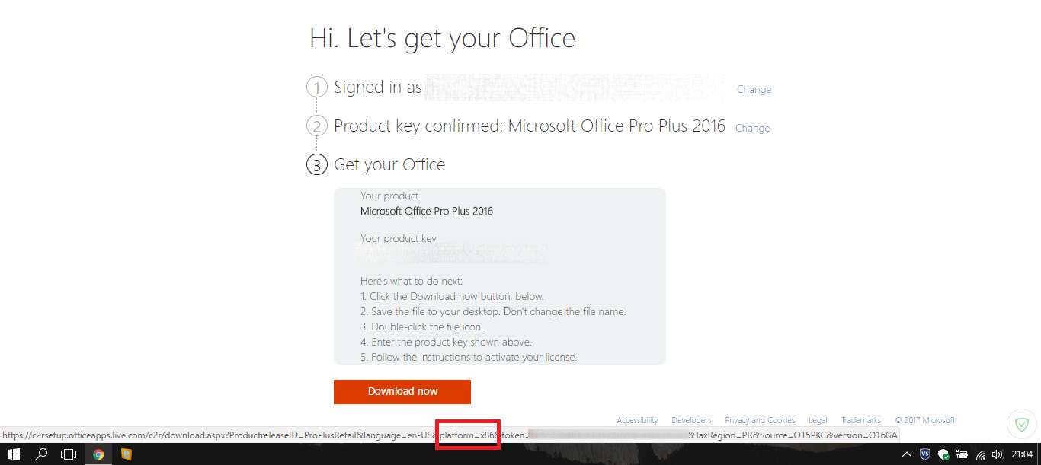This screenshot has height=465, width=1041.
Task: Click the volume speaker tray icon
Action: [x=998, y=454]
